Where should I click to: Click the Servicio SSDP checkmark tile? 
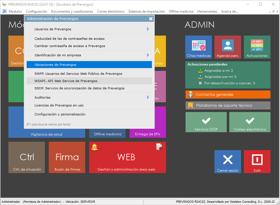(x=206, y=122)
